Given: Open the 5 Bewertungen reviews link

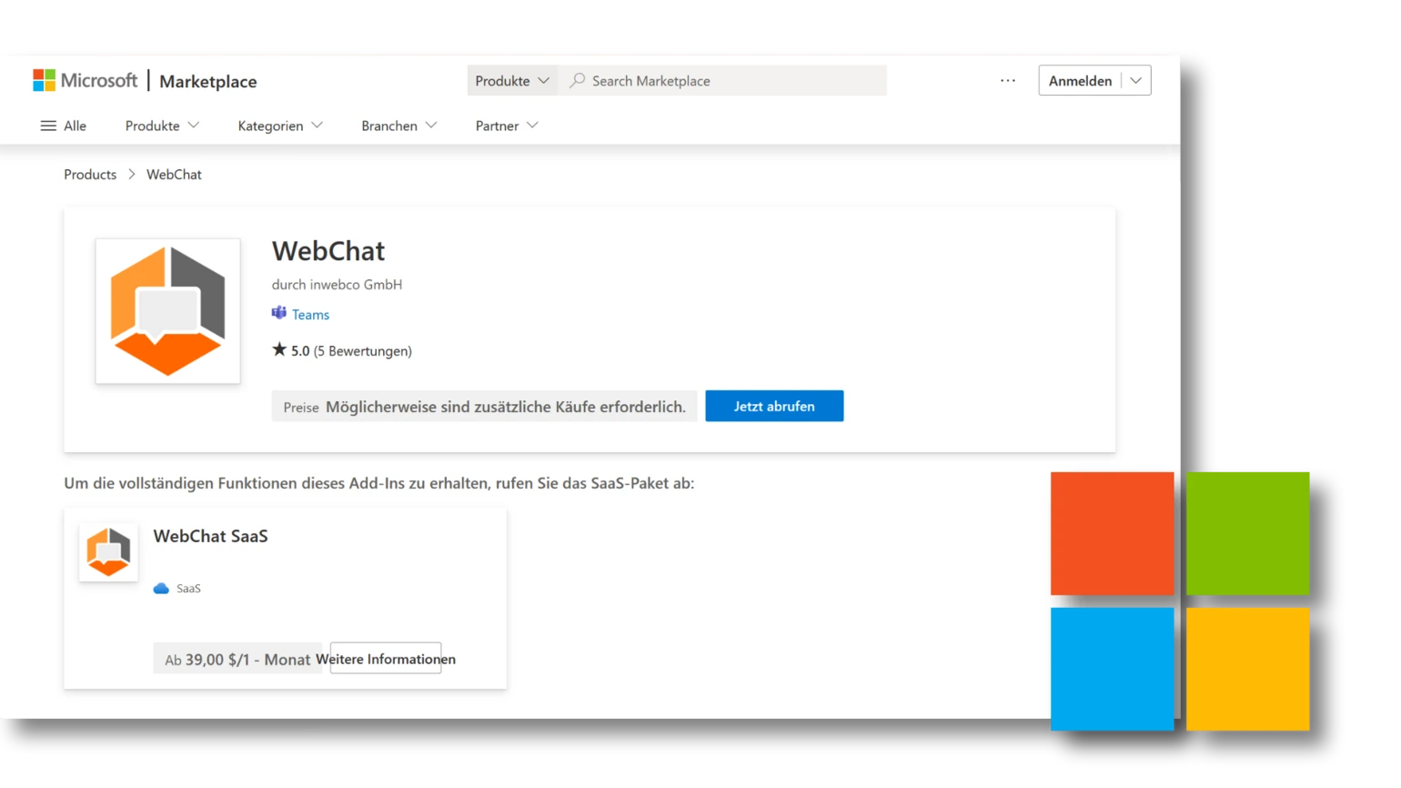Looking at the screenshot, I should 368,350.
